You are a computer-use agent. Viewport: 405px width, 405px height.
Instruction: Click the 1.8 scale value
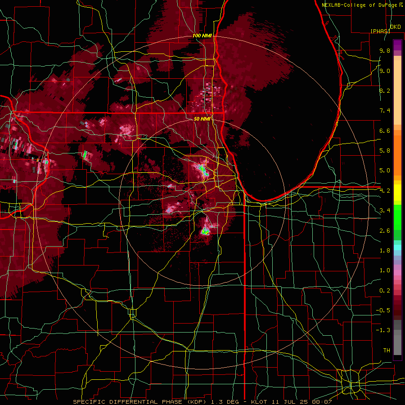(385, 251)
